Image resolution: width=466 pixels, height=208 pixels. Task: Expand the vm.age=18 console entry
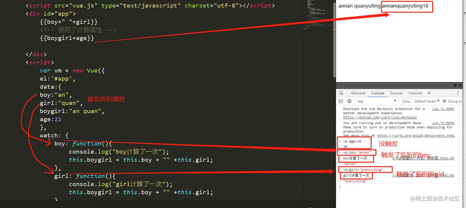click(x=340, y=141)
